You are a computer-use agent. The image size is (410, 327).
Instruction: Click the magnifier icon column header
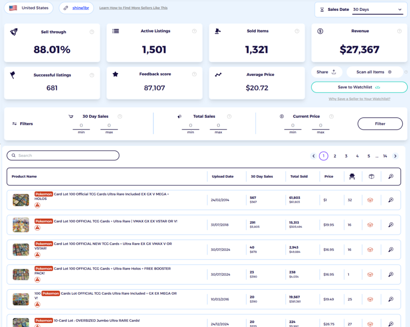(x=391, y=177)
